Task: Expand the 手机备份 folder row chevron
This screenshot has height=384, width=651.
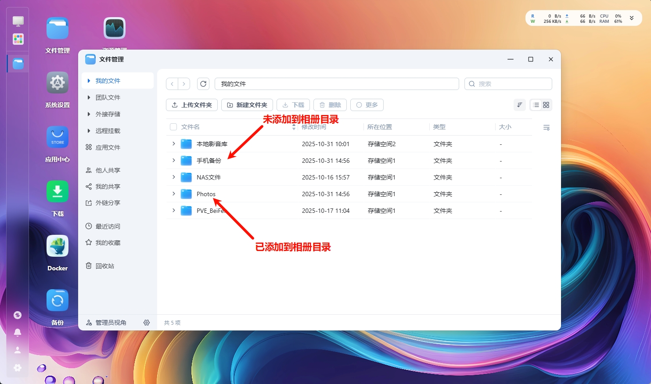Action: (x=174, y=160)
